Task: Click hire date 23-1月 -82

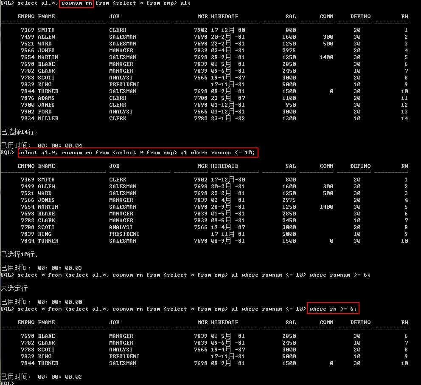Action: (x=228, y=119)
